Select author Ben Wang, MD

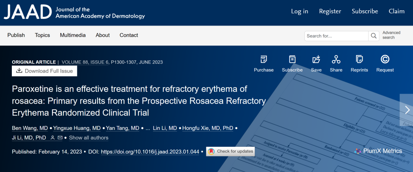pyautogui.click(x=30, y=128)
